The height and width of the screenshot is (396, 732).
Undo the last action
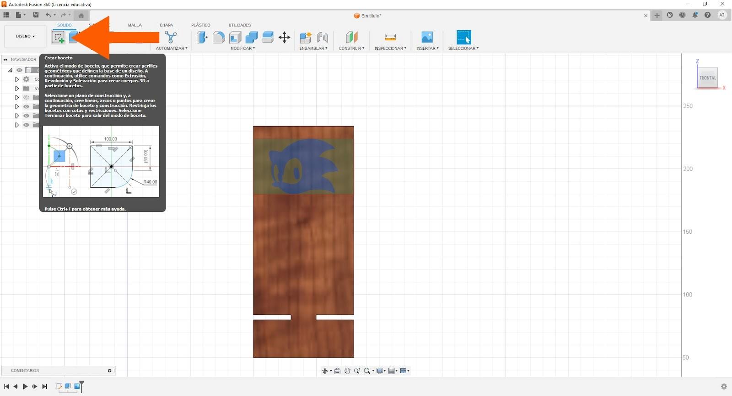click(x=48, y=15)
